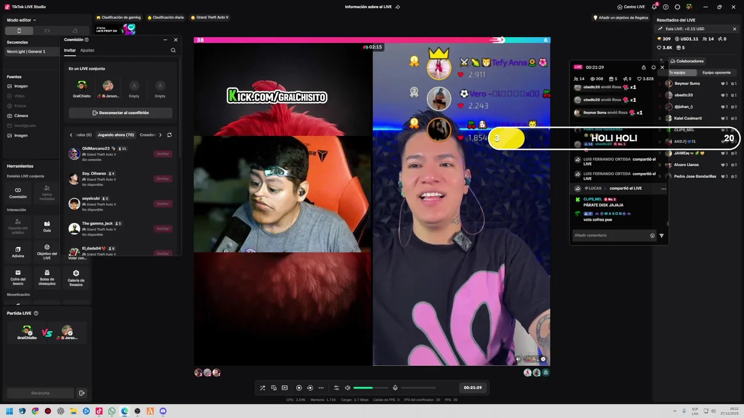Click the Grand Theft Auto V chip
The height and width of the screenshot is (418, 744).
point(209,17)
